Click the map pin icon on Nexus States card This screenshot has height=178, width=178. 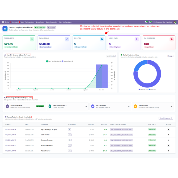pyautogui.click(x=137, y=39)
